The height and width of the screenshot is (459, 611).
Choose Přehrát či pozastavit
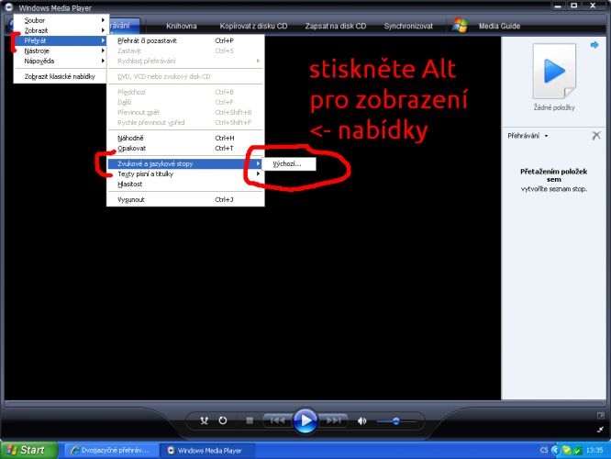pos(185,40)
